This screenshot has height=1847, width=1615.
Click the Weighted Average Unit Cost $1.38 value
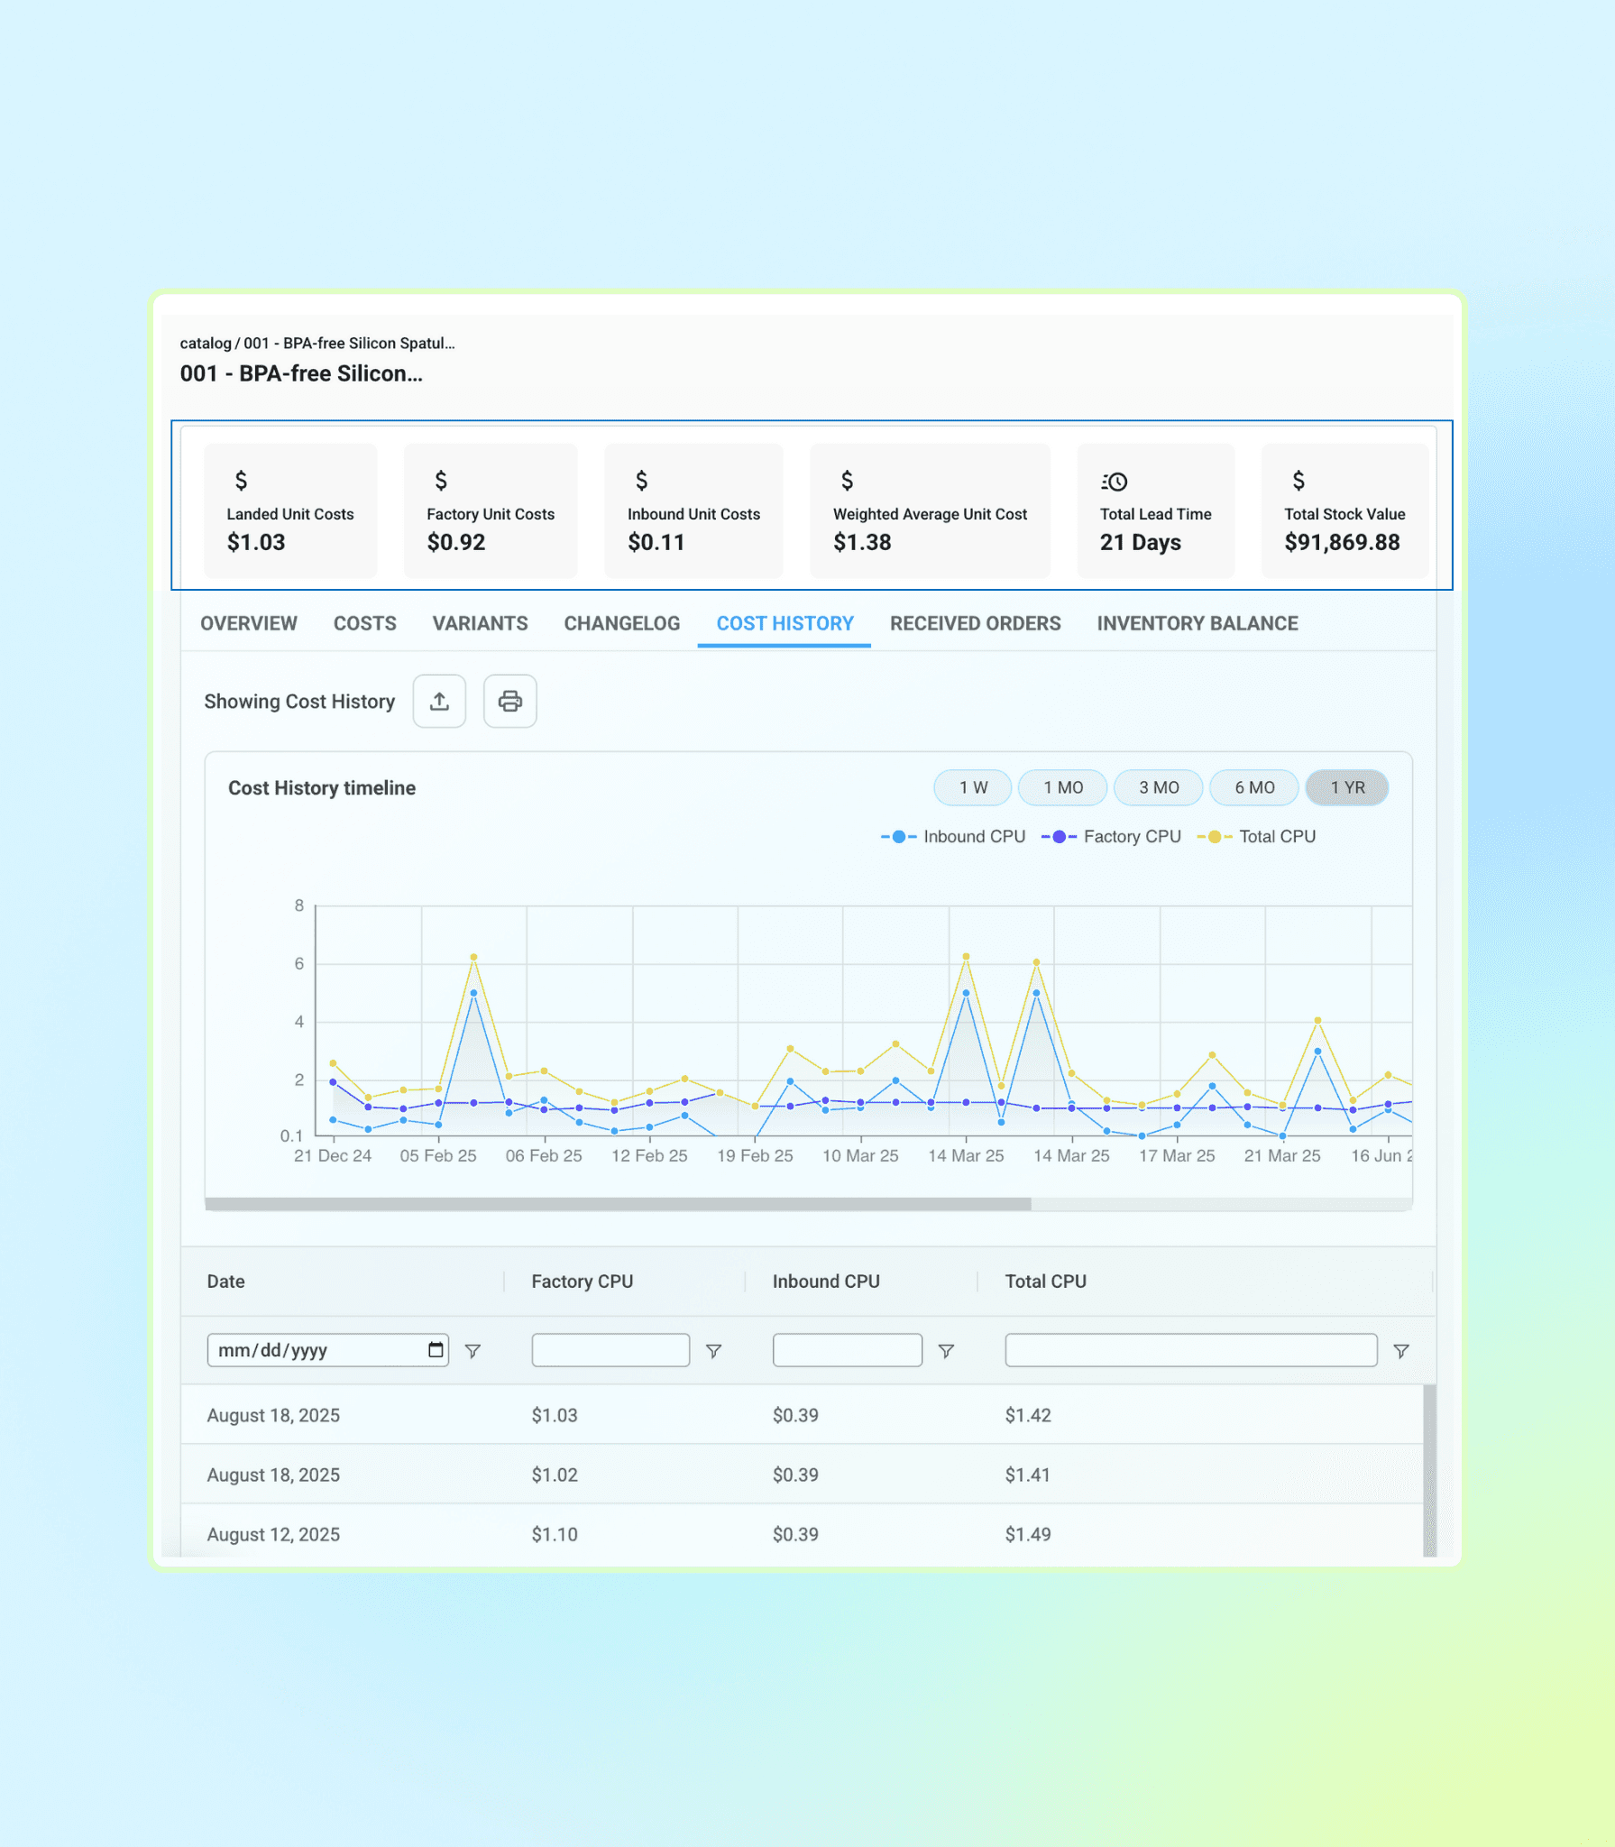(x=862, y=542)
